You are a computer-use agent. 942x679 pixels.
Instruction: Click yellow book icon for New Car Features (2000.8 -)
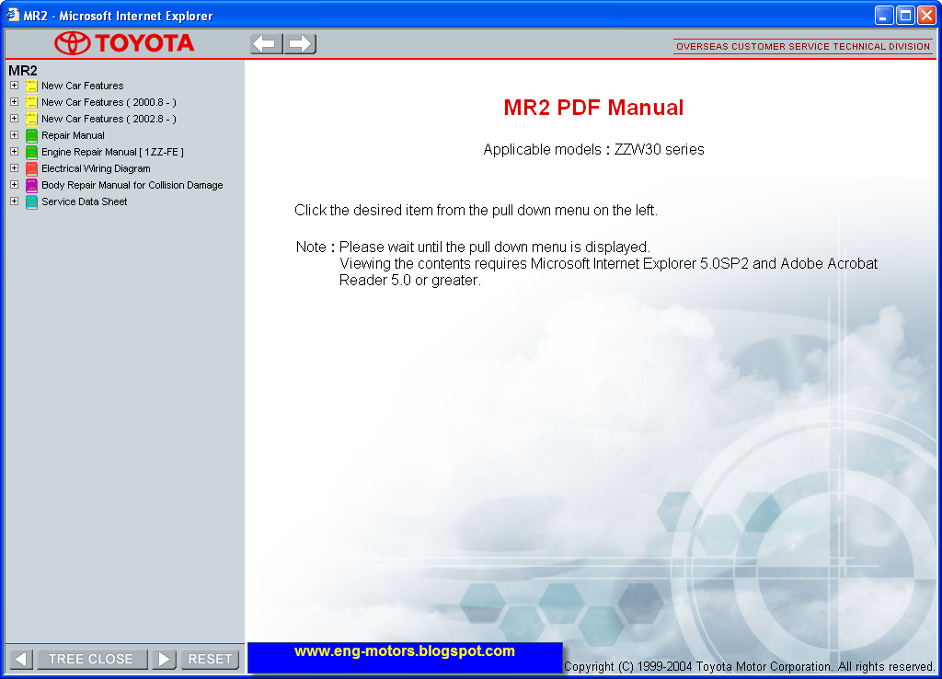31,103
